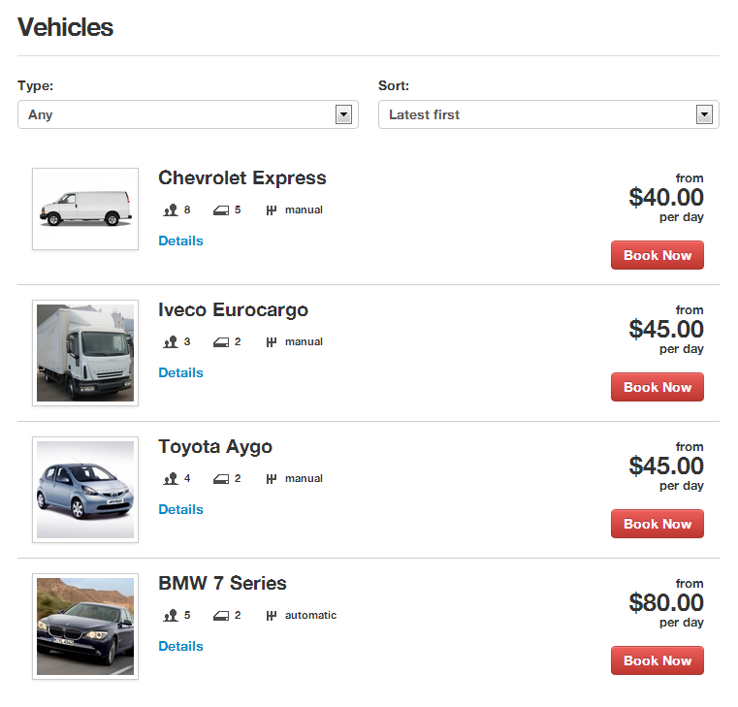Viewport: 738px width, 707px height.
Task: Click the arrow button on the Sort combo box
Action: [704, 114]
